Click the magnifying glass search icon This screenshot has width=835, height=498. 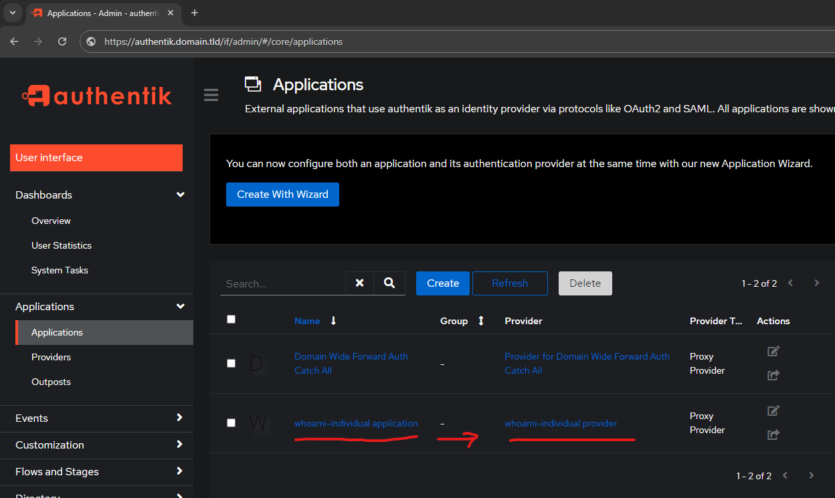[x=389, y=283]
